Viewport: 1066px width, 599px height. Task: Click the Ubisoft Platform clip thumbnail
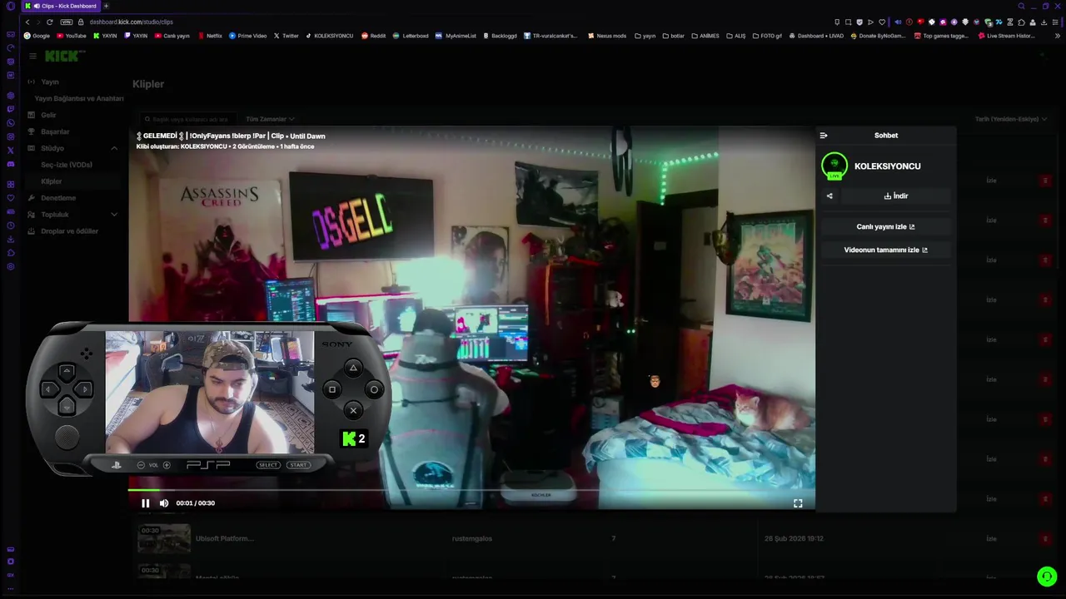click(x=164, y=538)
